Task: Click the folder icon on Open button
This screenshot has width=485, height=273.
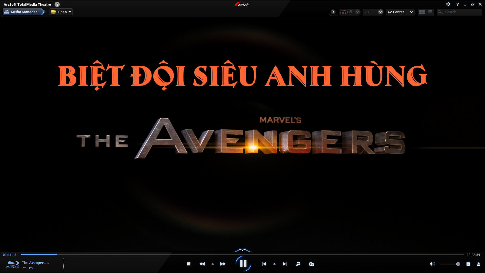Action: click(x=53, y=12)
